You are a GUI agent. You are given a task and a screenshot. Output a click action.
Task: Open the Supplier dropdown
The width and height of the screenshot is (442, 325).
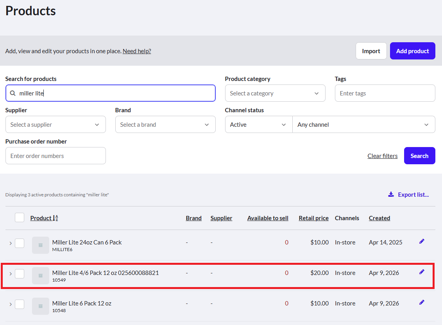[x=55, y=124]
